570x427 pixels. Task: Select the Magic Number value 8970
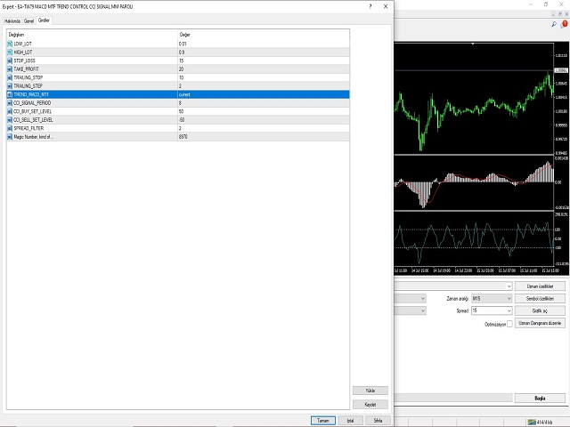[183, 137]
